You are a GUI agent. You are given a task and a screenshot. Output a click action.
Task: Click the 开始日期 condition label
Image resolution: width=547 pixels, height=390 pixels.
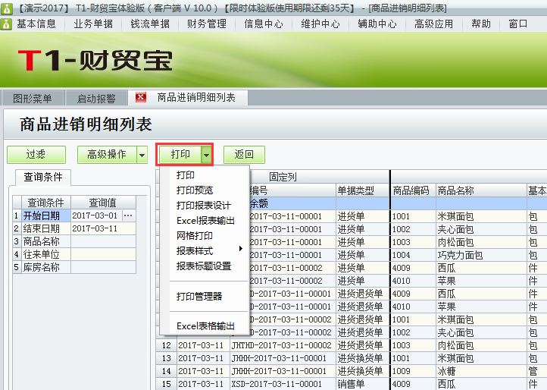[x=46, y=215]
